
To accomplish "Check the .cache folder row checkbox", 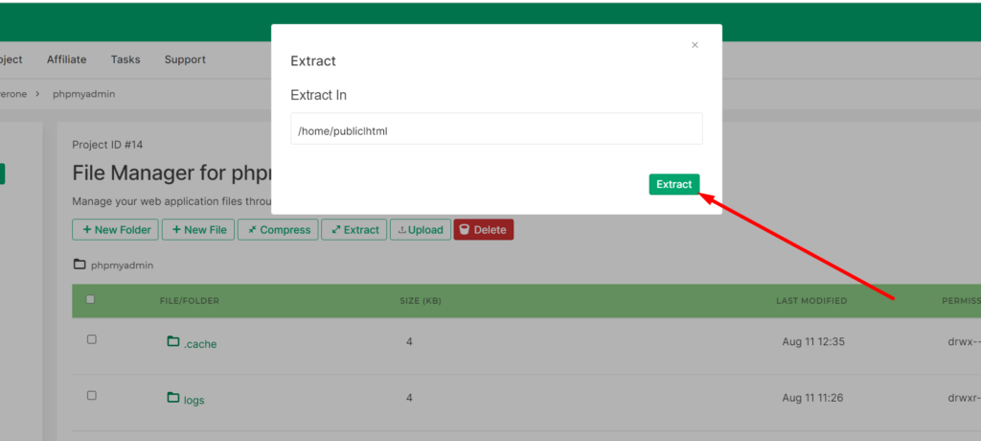I will click(91, 339).
